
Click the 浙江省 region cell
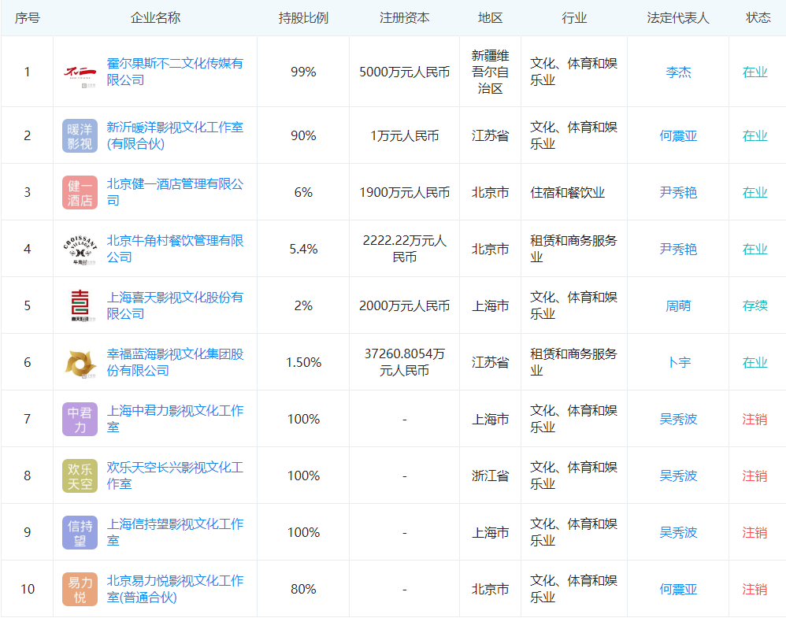[490, 476]
